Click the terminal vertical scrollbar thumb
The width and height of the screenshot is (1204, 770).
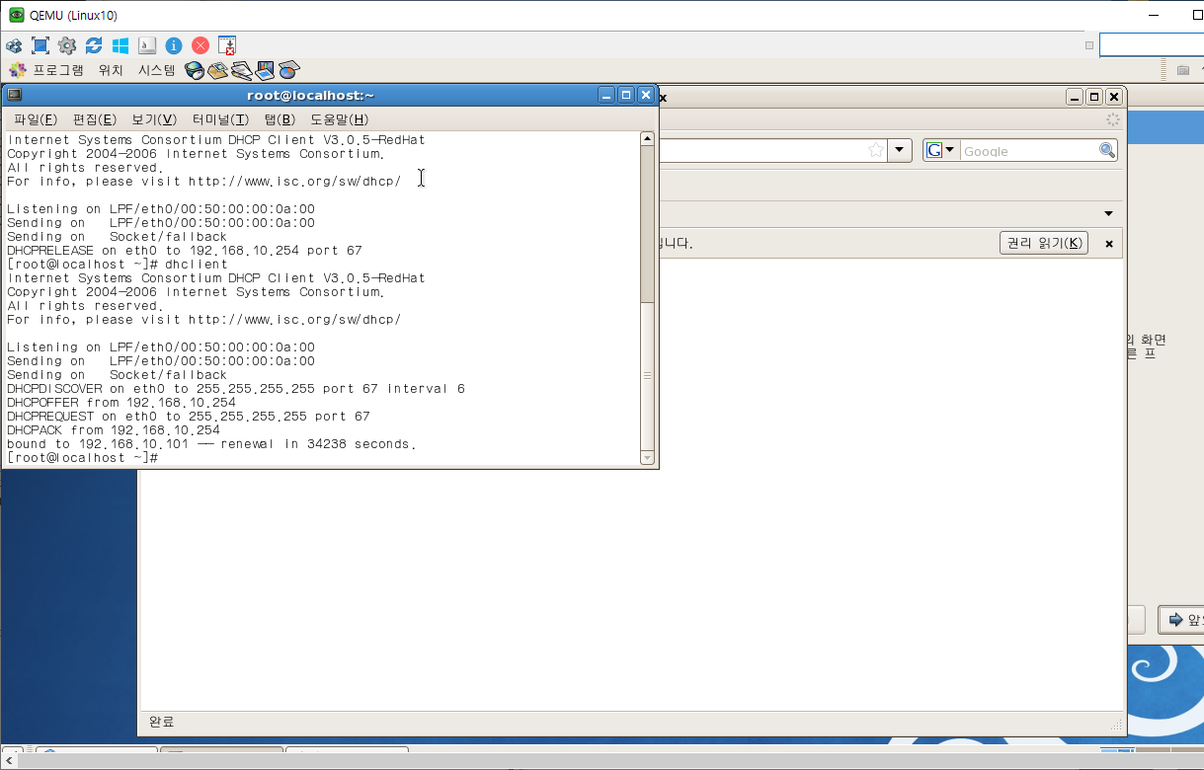pyautogui.click(x=648, y=375)
